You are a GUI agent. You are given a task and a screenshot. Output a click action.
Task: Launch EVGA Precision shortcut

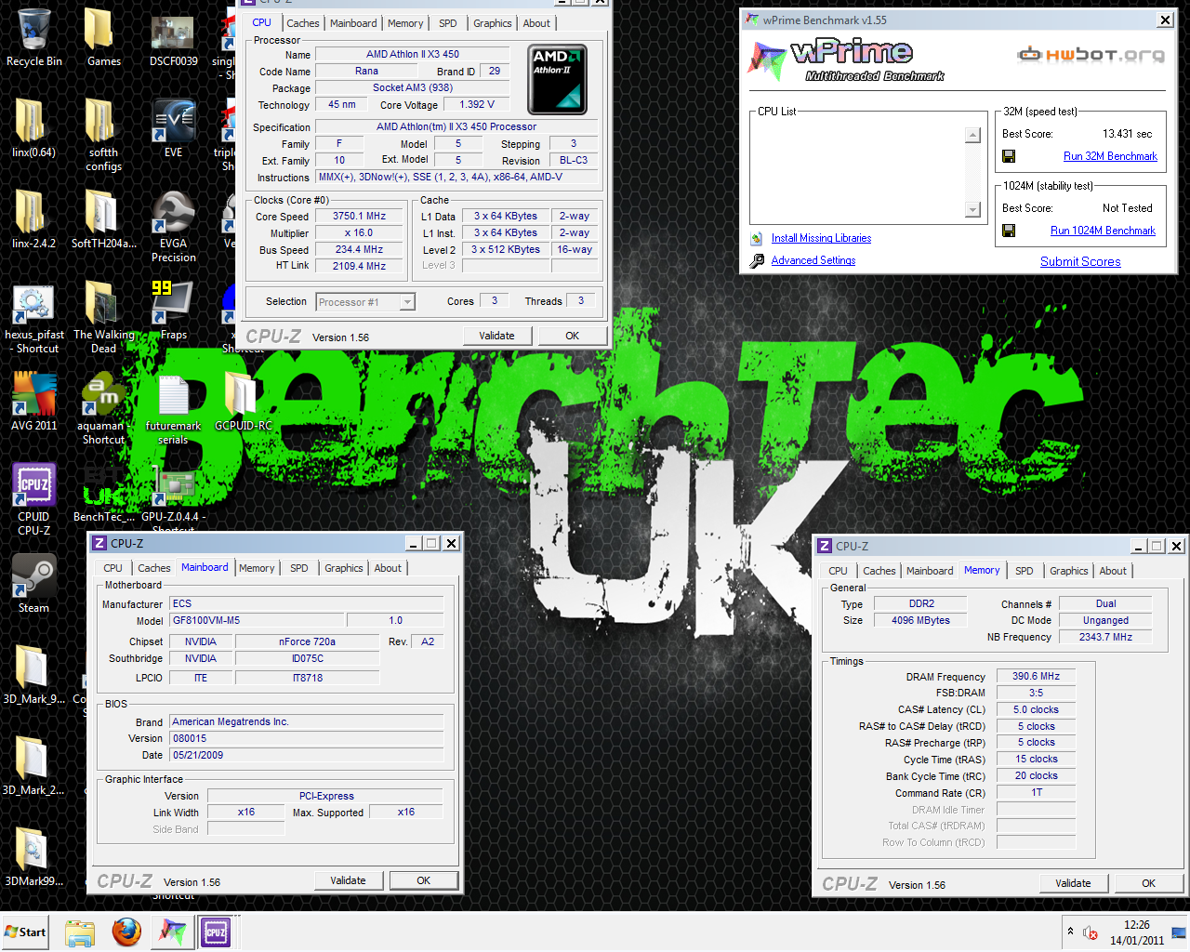173,226
